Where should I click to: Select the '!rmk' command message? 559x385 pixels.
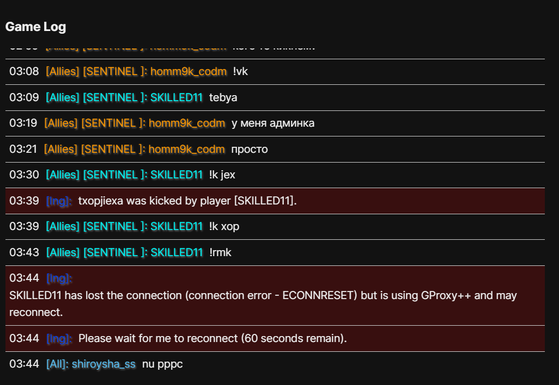click(221, 252)
